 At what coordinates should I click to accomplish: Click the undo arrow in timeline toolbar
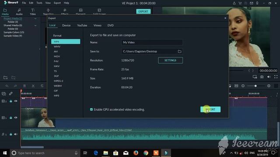coord(7,86)
